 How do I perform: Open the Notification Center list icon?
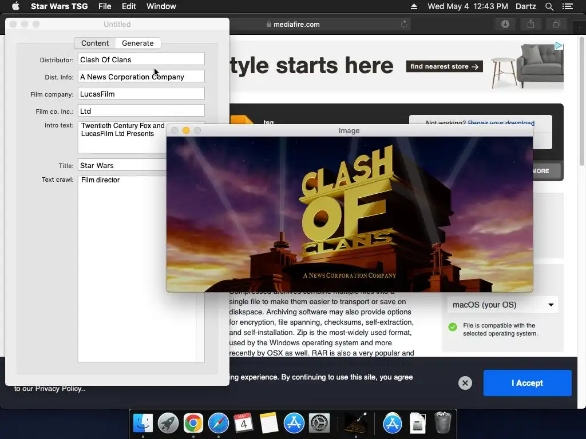tap(567, 6)
